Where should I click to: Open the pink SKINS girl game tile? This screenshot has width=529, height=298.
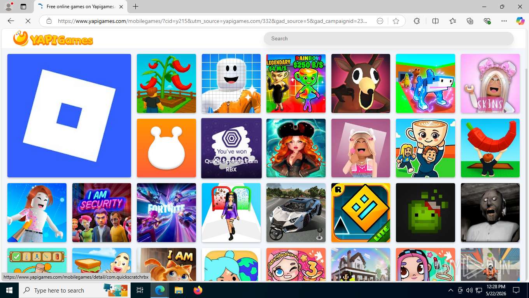tap(490, 83)
